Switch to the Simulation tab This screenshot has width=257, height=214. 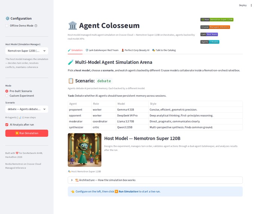75,50
